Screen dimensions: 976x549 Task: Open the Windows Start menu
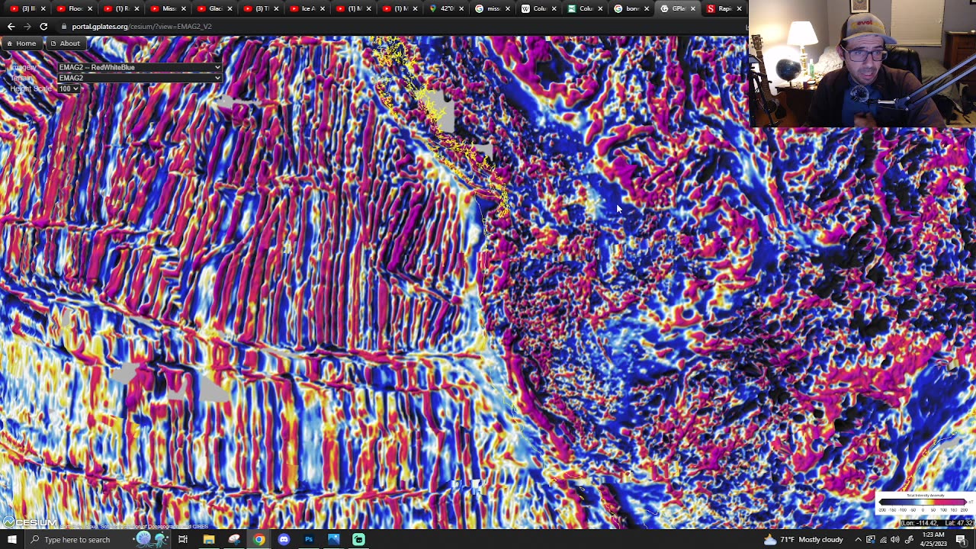coord(11,540)
